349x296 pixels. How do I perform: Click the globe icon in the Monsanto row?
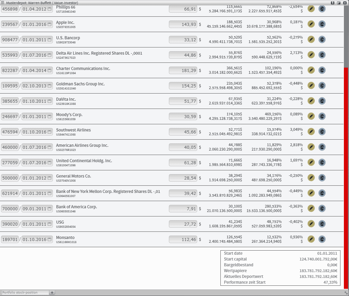[x=322, y=239]
